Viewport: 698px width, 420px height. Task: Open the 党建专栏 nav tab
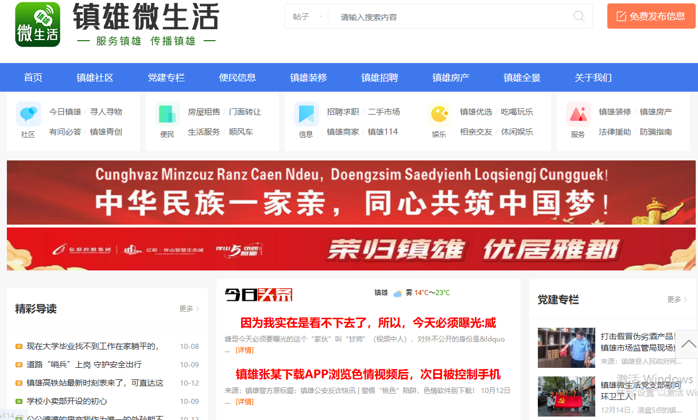(166, 77)
